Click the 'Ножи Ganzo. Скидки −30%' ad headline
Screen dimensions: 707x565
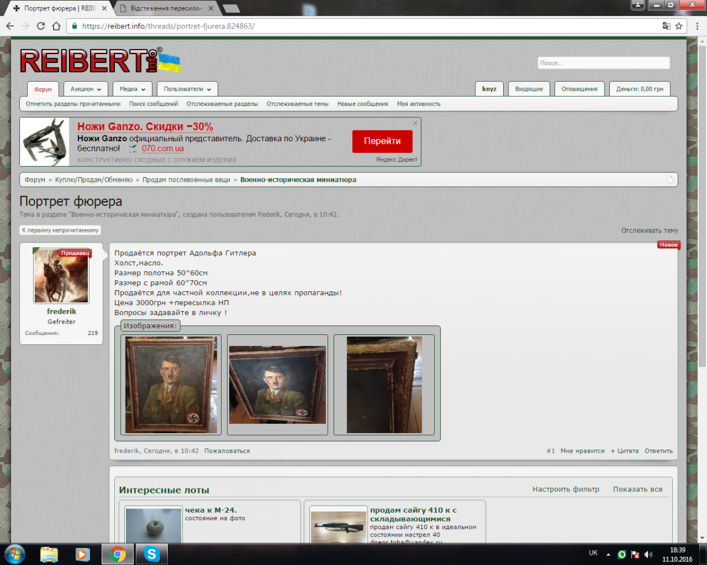pyautogui.click(x=145, y=127)
